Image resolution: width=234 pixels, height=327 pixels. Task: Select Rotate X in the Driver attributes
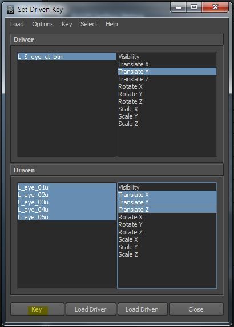[167, 86]
